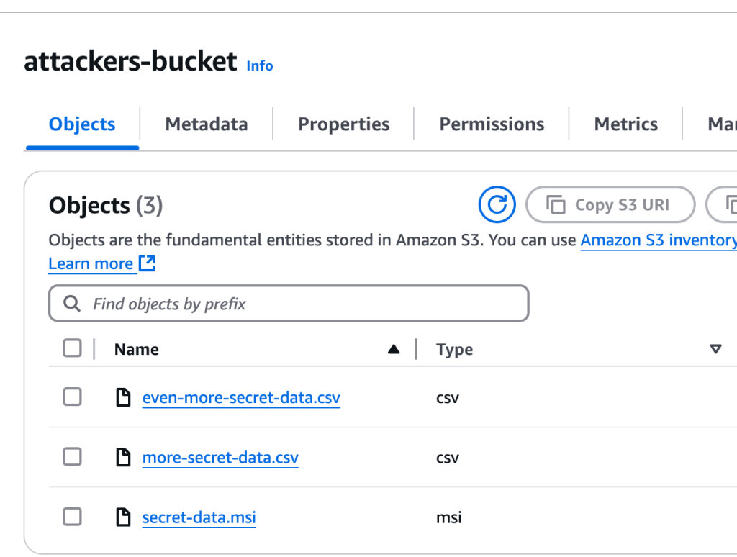Image resolution: width=737 pixels, height=557 pixels.
Task: Click file icon beside even-more-secret-data.csv
Action: coord(124,397)
